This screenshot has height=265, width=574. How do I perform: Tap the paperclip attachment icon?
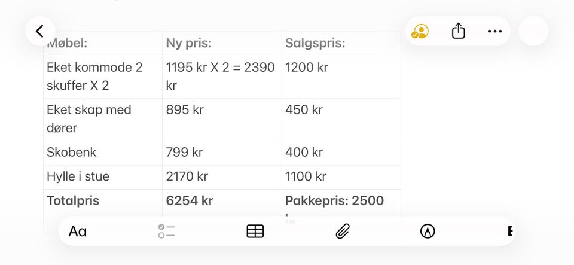(x=342, y=232)
